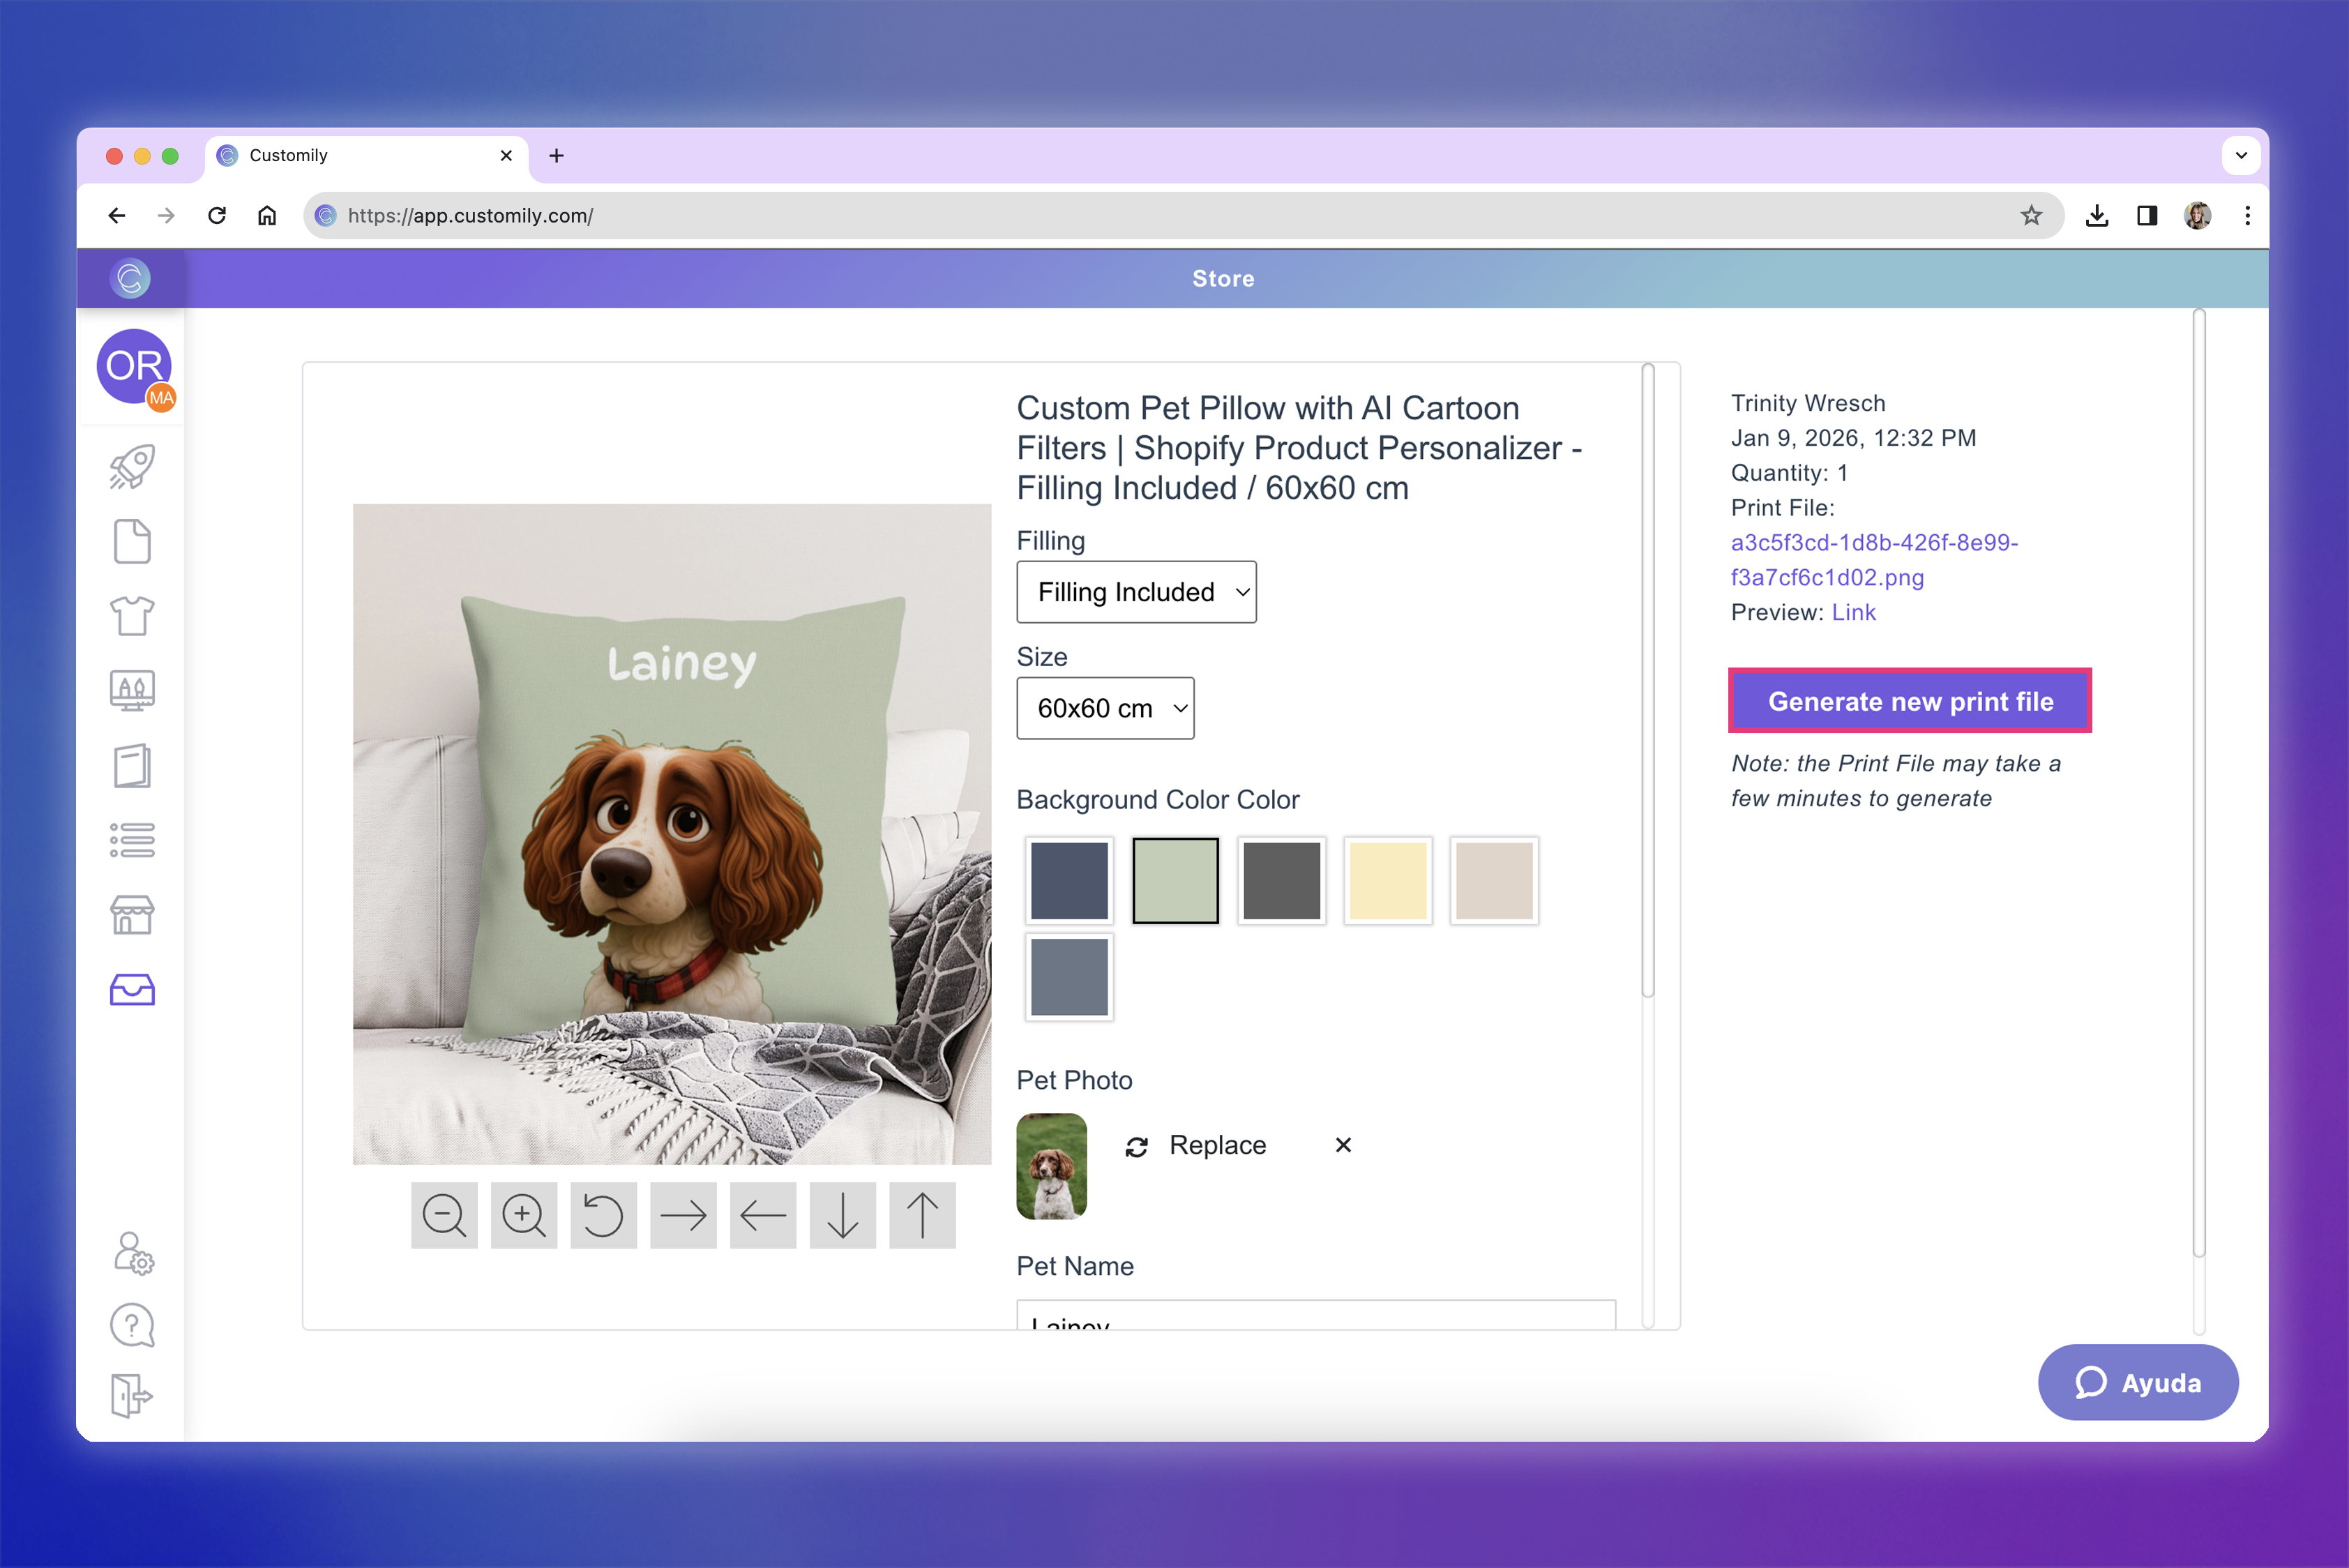Remove pet photo with X button
The height and width of the screenshot is (1568, 2349).
pos(1343,1145)
